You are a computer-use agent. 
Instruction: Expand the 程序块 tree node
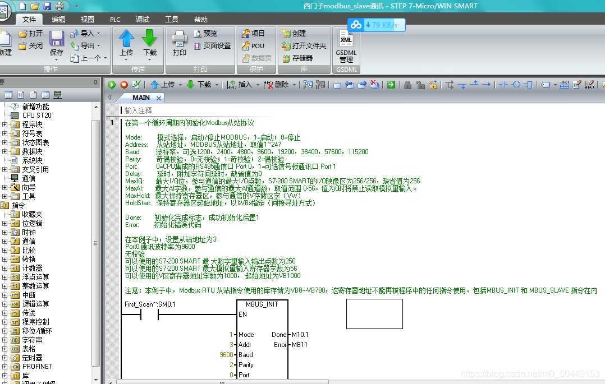[4, 124]
